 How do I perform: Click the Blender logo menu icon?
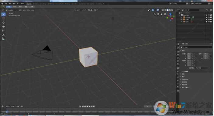(2, 4)
